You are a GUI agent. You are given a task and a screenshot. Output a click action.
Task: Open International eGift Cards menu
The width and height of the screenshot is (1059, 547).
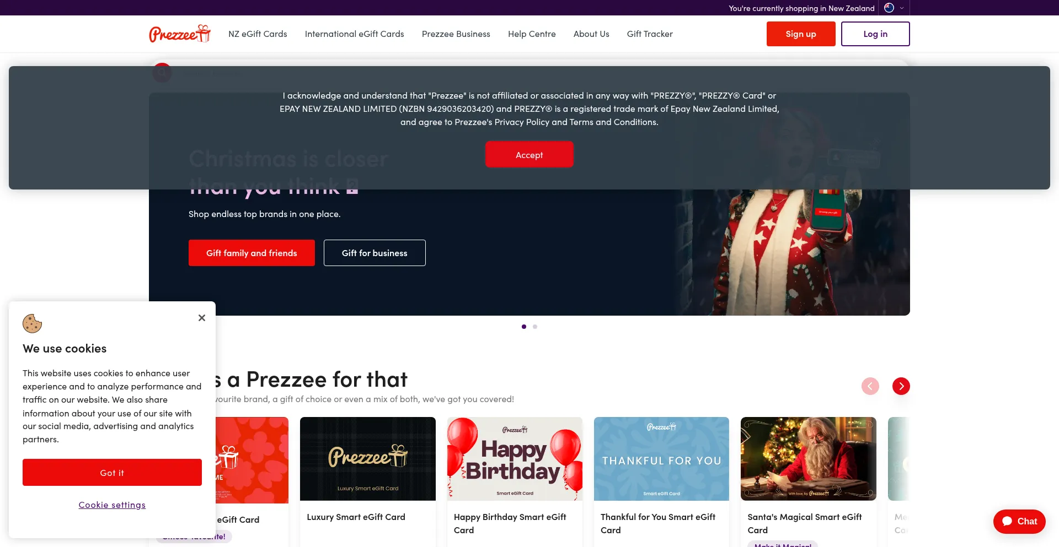[354, 34]
